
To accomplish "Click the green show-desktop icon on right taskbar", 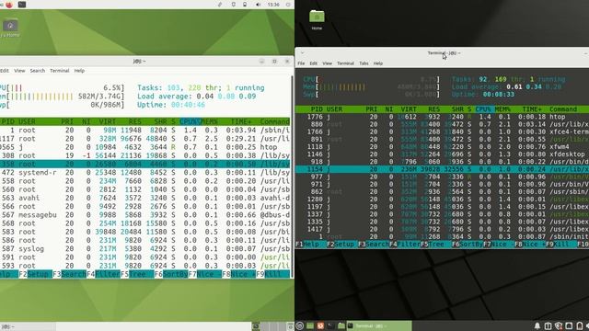I will point(310,325).
